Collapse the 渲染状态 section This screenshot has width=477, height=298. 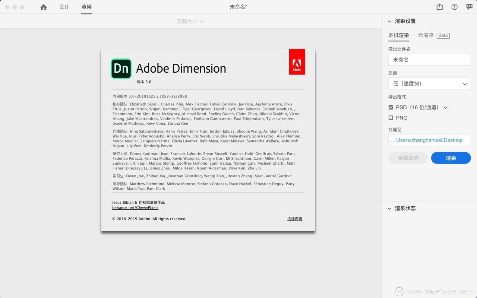point(390,209)
